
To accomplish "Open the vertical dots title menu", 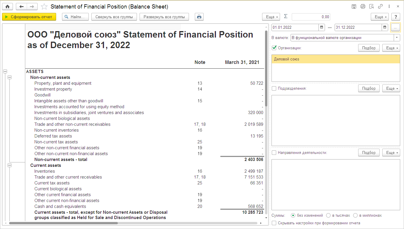I will (389, 6).
